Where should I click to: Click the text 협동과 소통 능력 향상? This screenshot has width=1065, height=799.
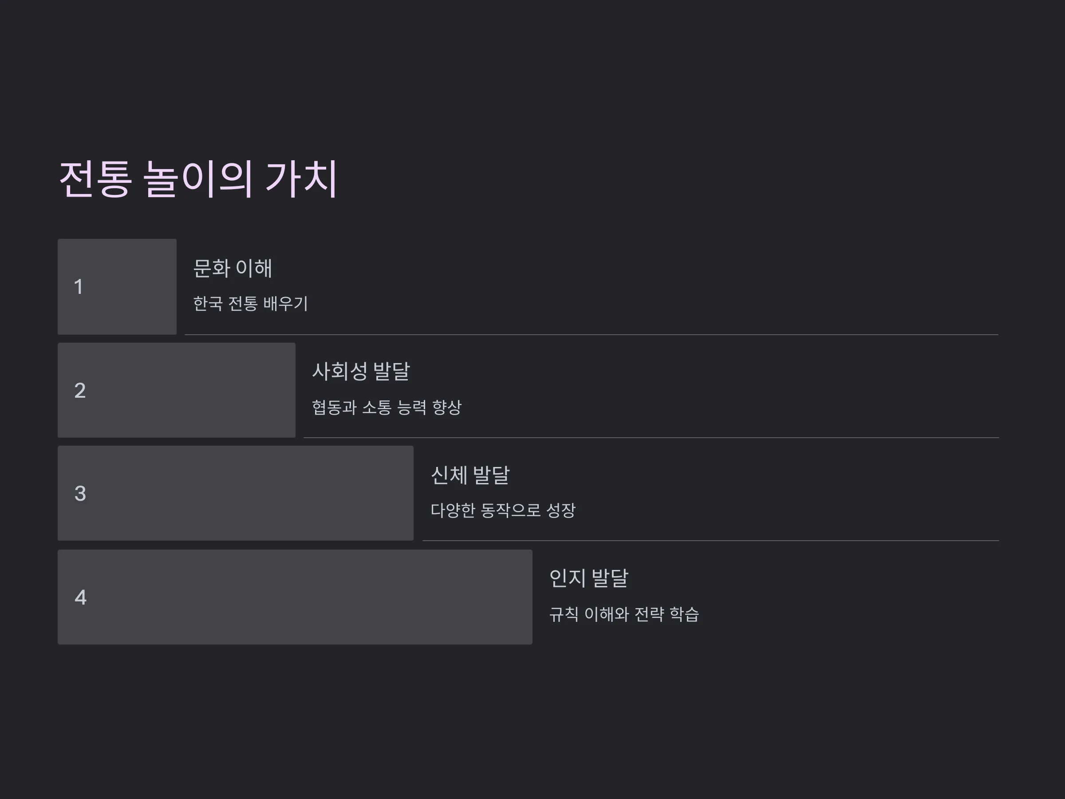pos(387,407)
